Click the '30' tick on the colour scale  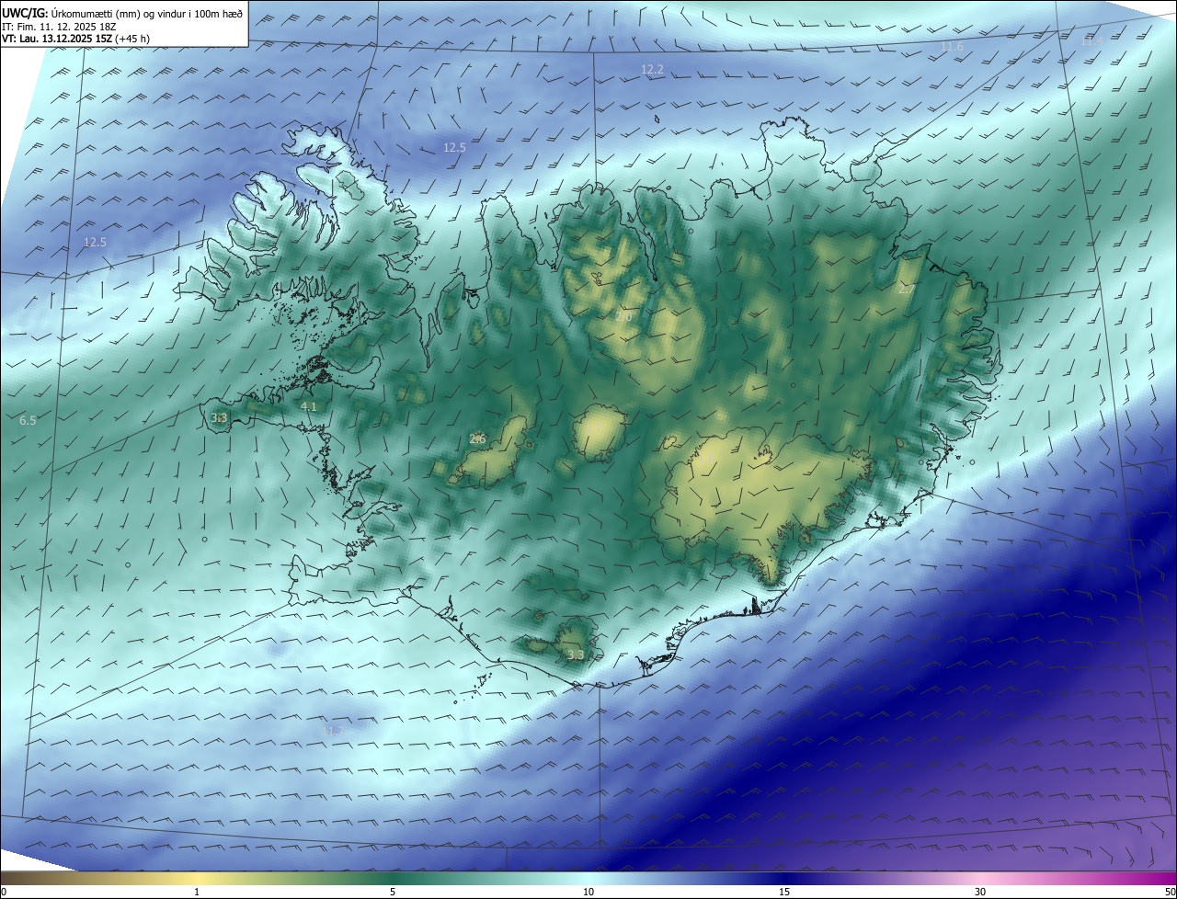coord(980,892)
